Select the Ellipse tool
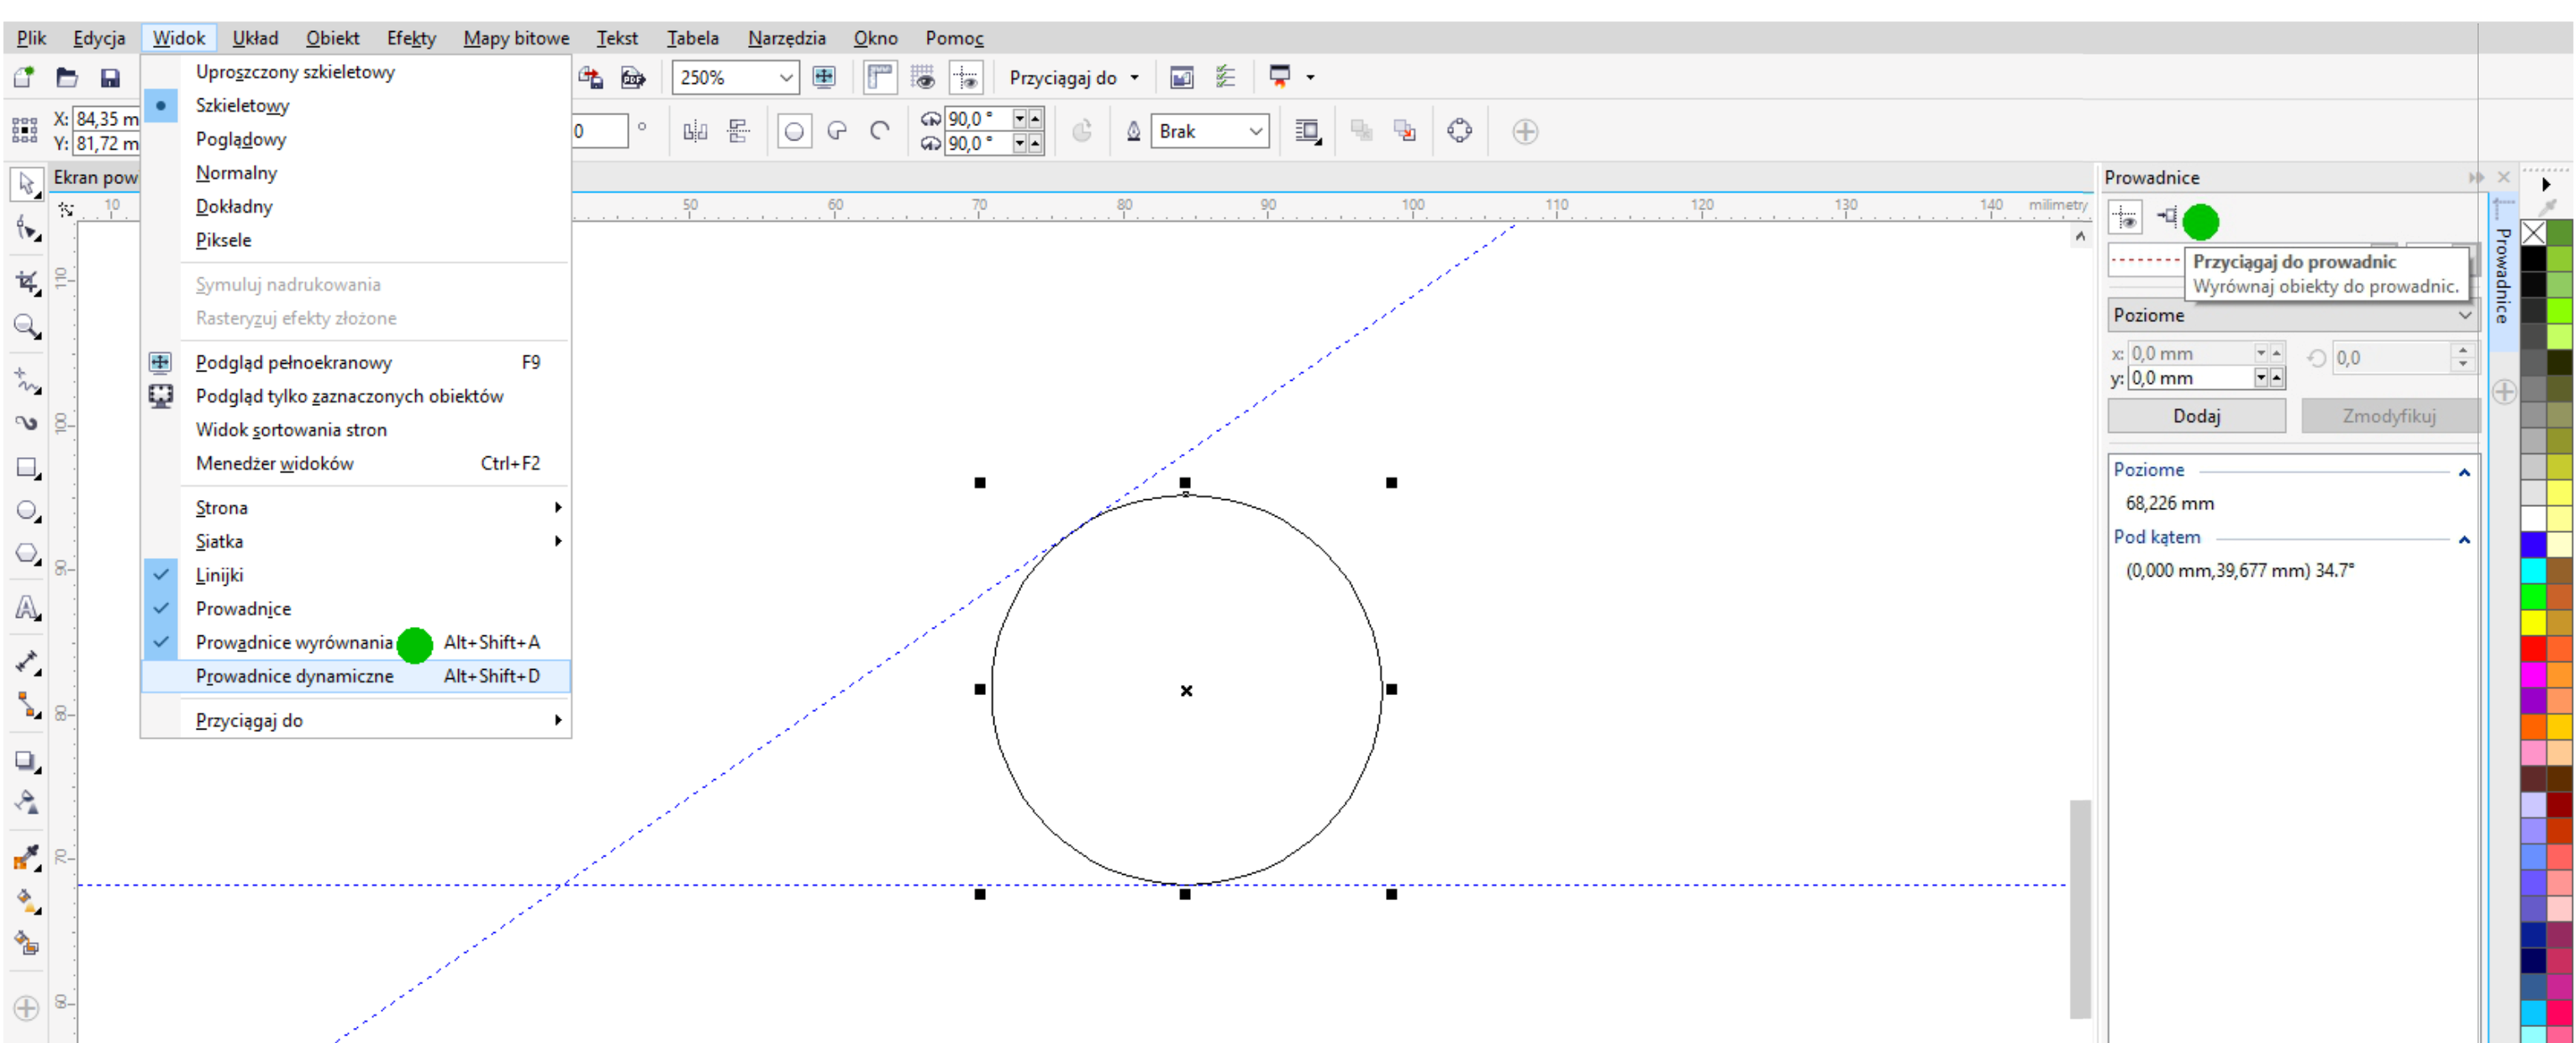 [26, 511]
